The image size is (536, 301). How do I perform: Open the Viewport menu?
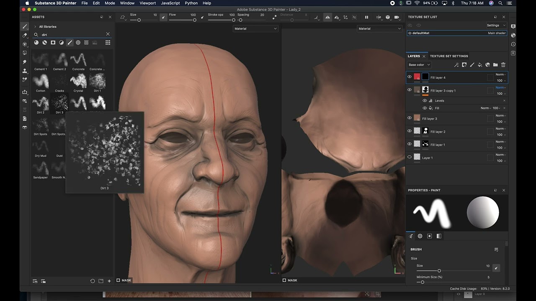(147, 3)
